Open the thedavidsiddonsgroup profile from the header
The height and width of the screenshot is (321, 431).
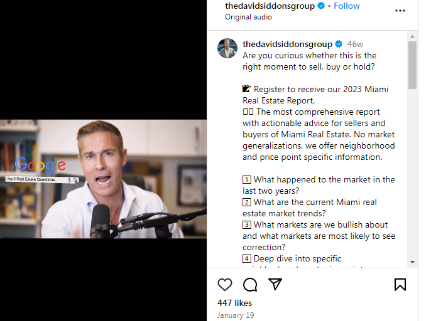pyautogui.click(x=270, y=6)
